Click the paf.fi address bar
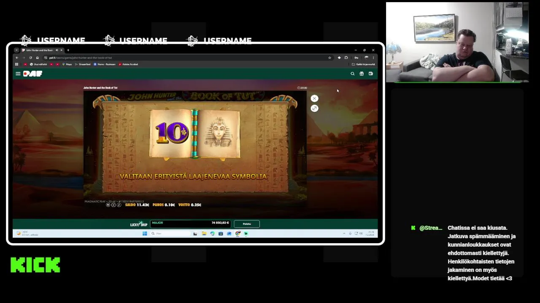This screenshot has height=303, width=540. click(188, 58)
